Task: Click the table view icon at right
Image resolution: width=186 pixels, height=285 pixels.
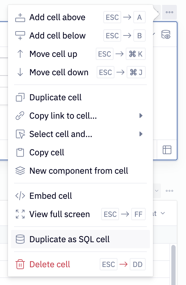Action: (167, 150)
